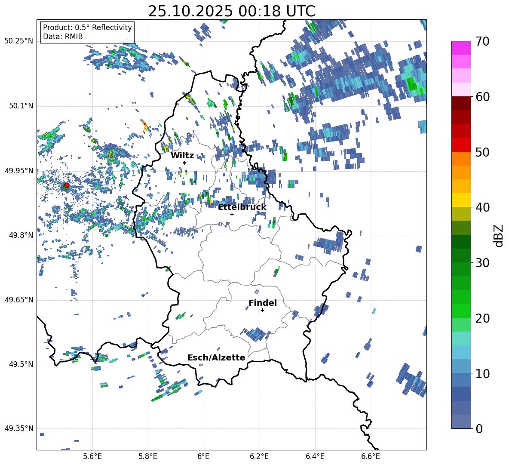Click the 49.95°N latitude label

(19, 171)
